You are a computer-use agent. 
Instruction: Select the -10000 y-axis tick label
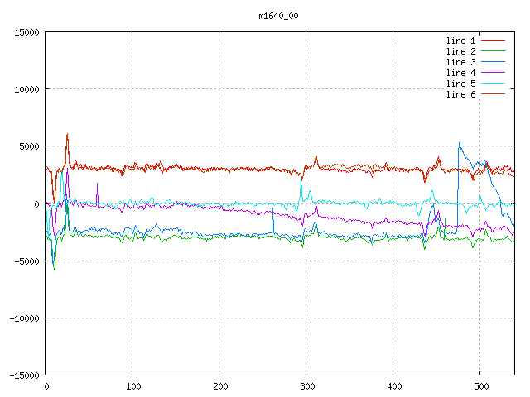pyautogui.click(x=24, y=318)
